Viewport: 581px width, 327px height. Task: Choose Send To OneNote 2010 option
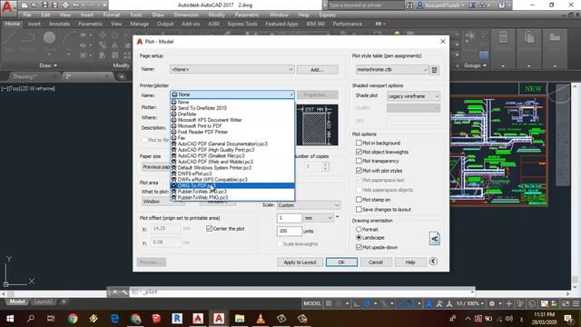pos(232,108)
